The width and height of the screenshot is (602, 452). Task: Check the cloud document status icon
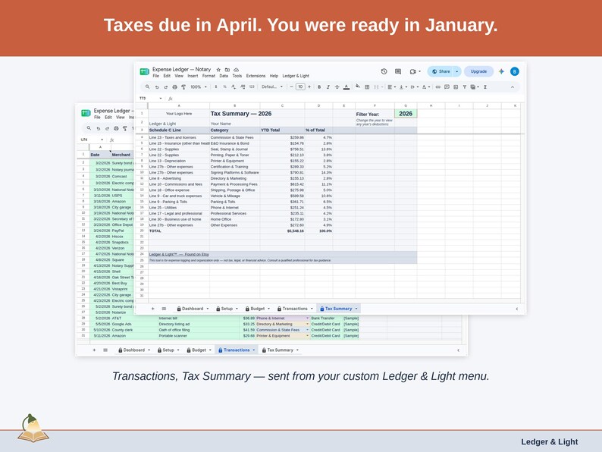236,70
